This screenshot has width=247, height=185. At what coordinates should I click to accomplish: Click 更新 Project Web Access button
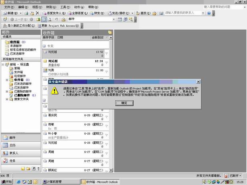58,26
